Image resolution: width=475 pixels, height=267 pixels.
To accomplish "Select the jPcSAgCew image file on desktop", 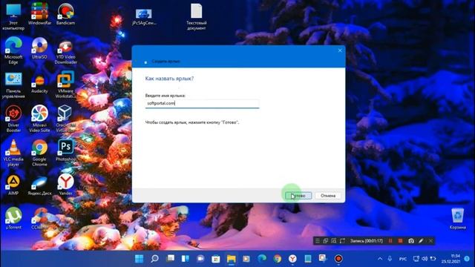I will point(144,16).
